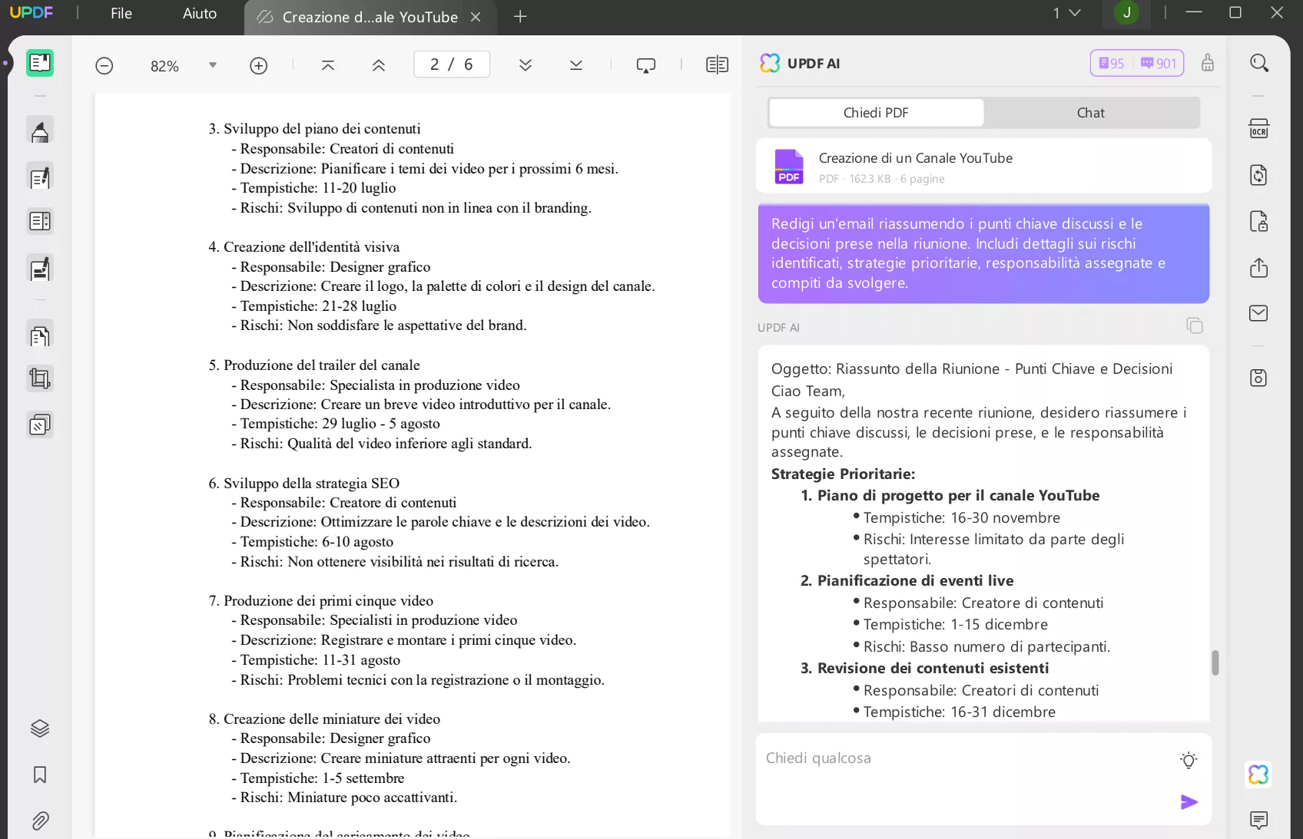Click 'Pianificazione di eventi live' heading
Screen dimensions: 1303x839
916,581
